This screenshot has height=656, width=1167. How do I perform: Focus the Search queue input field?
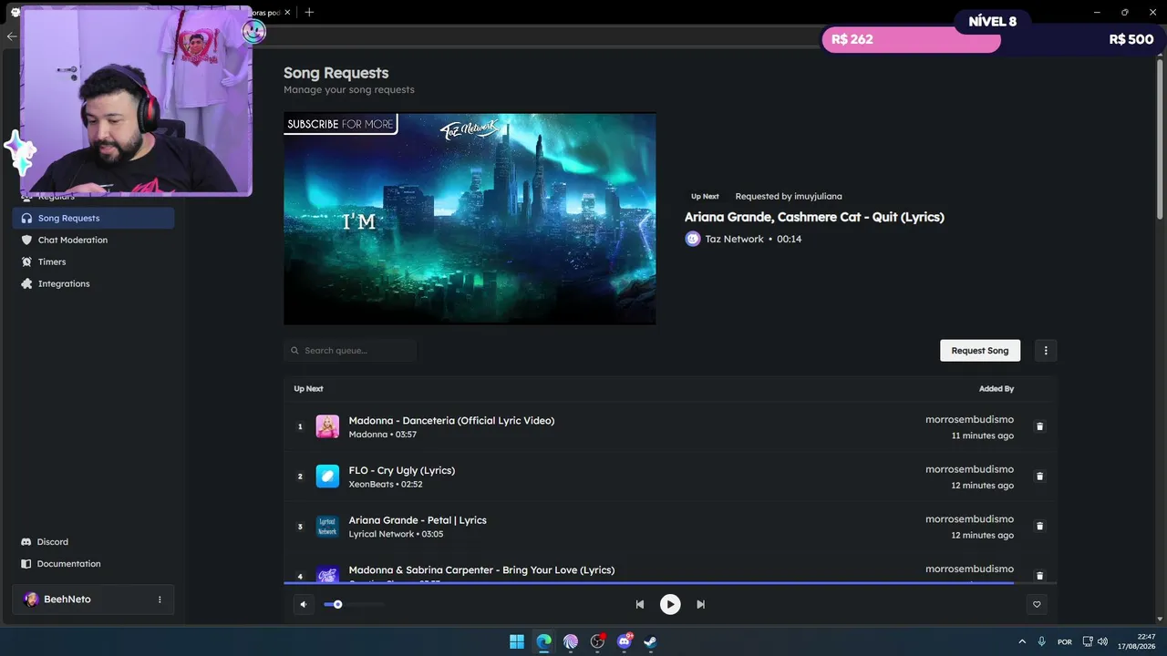click(x=350, y=350)
